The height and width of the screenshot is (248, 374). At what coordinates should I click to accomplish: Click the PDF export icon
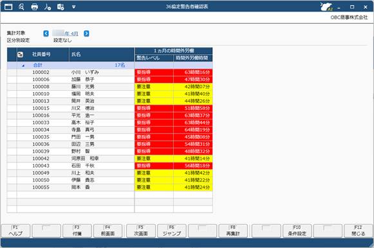click(x=48, y=7)
